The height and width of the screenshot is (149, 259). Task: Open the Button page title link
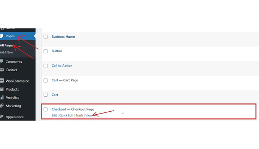[57, 51]
